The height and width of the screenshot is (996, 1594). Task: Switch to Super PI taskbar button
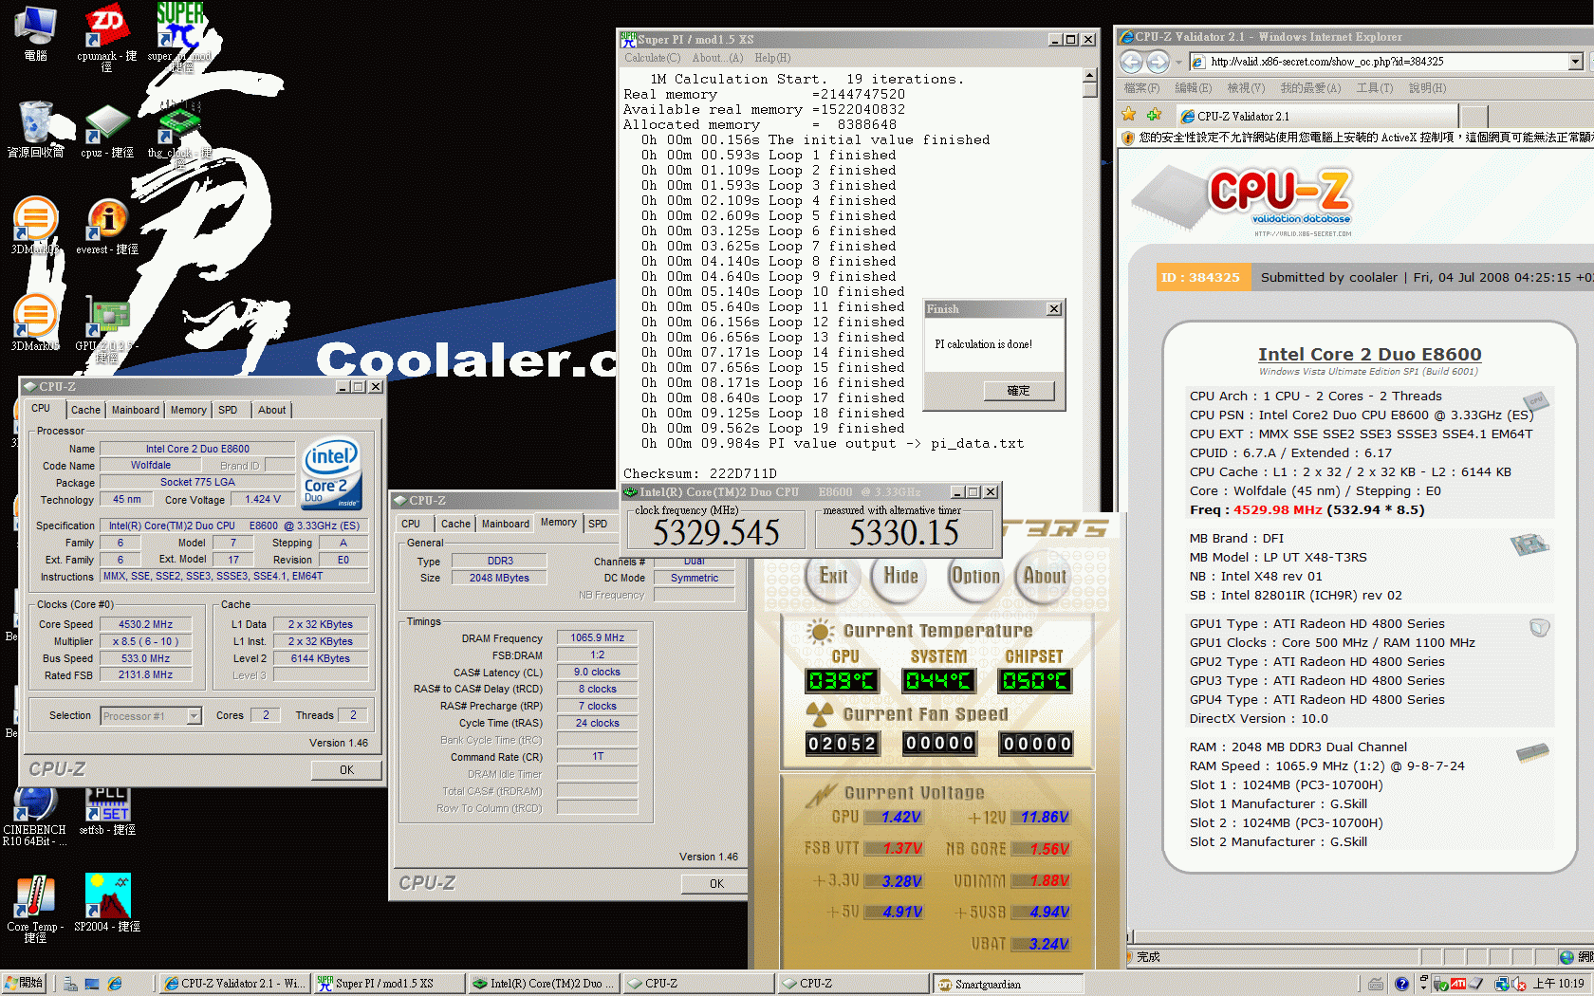click(390, 984)
